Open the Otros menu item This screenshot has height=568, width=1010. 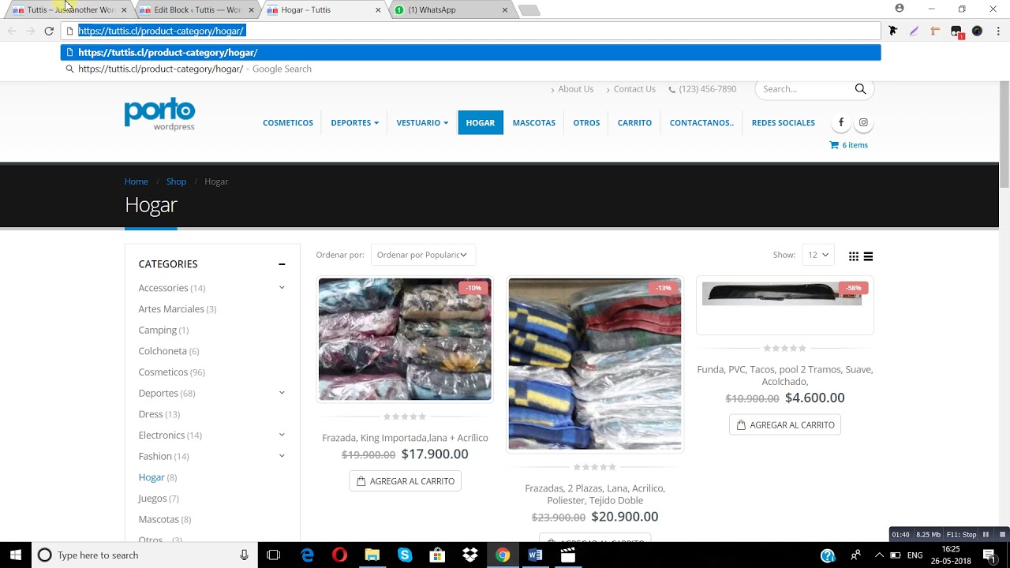[x=586, y=123]
